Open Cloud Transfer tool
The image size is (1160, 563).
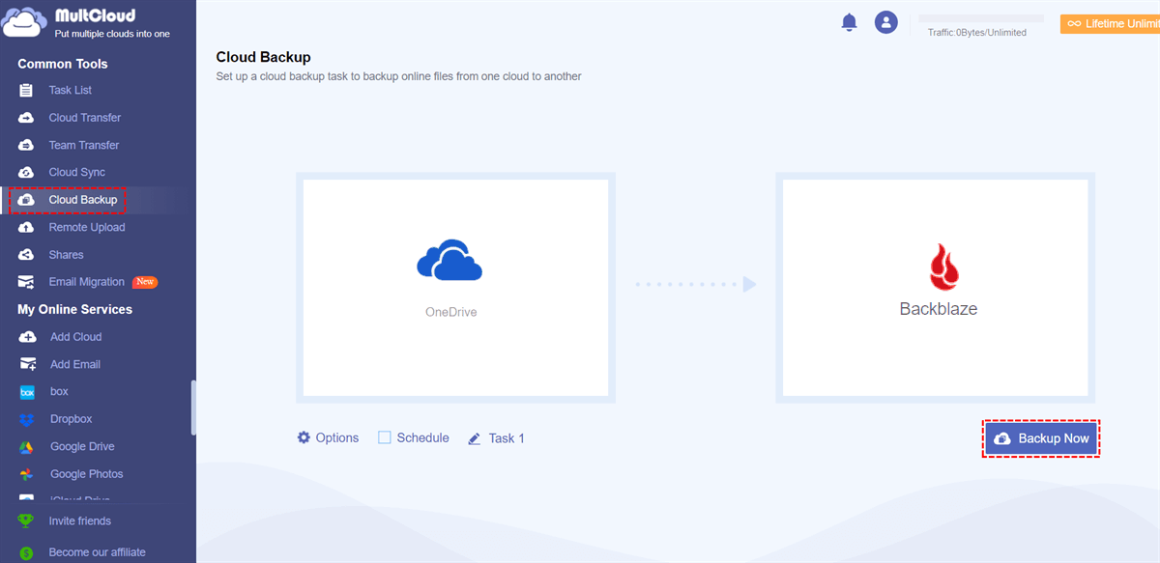pyautogui.click(x=85, y=118)
